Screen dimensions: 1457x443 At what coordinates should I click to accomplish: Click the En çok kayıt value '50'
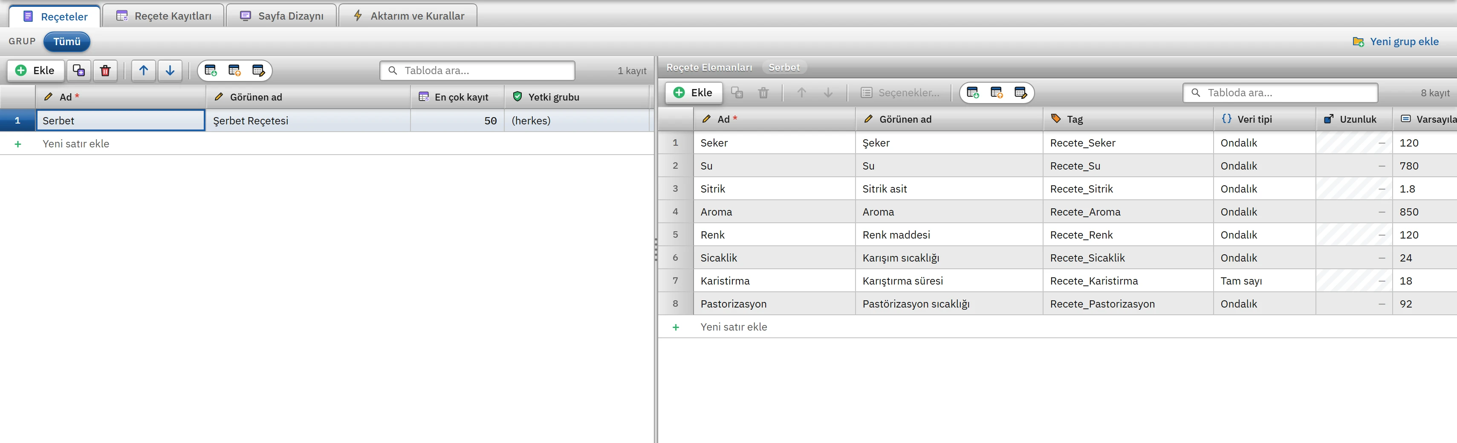click(457, 121)
